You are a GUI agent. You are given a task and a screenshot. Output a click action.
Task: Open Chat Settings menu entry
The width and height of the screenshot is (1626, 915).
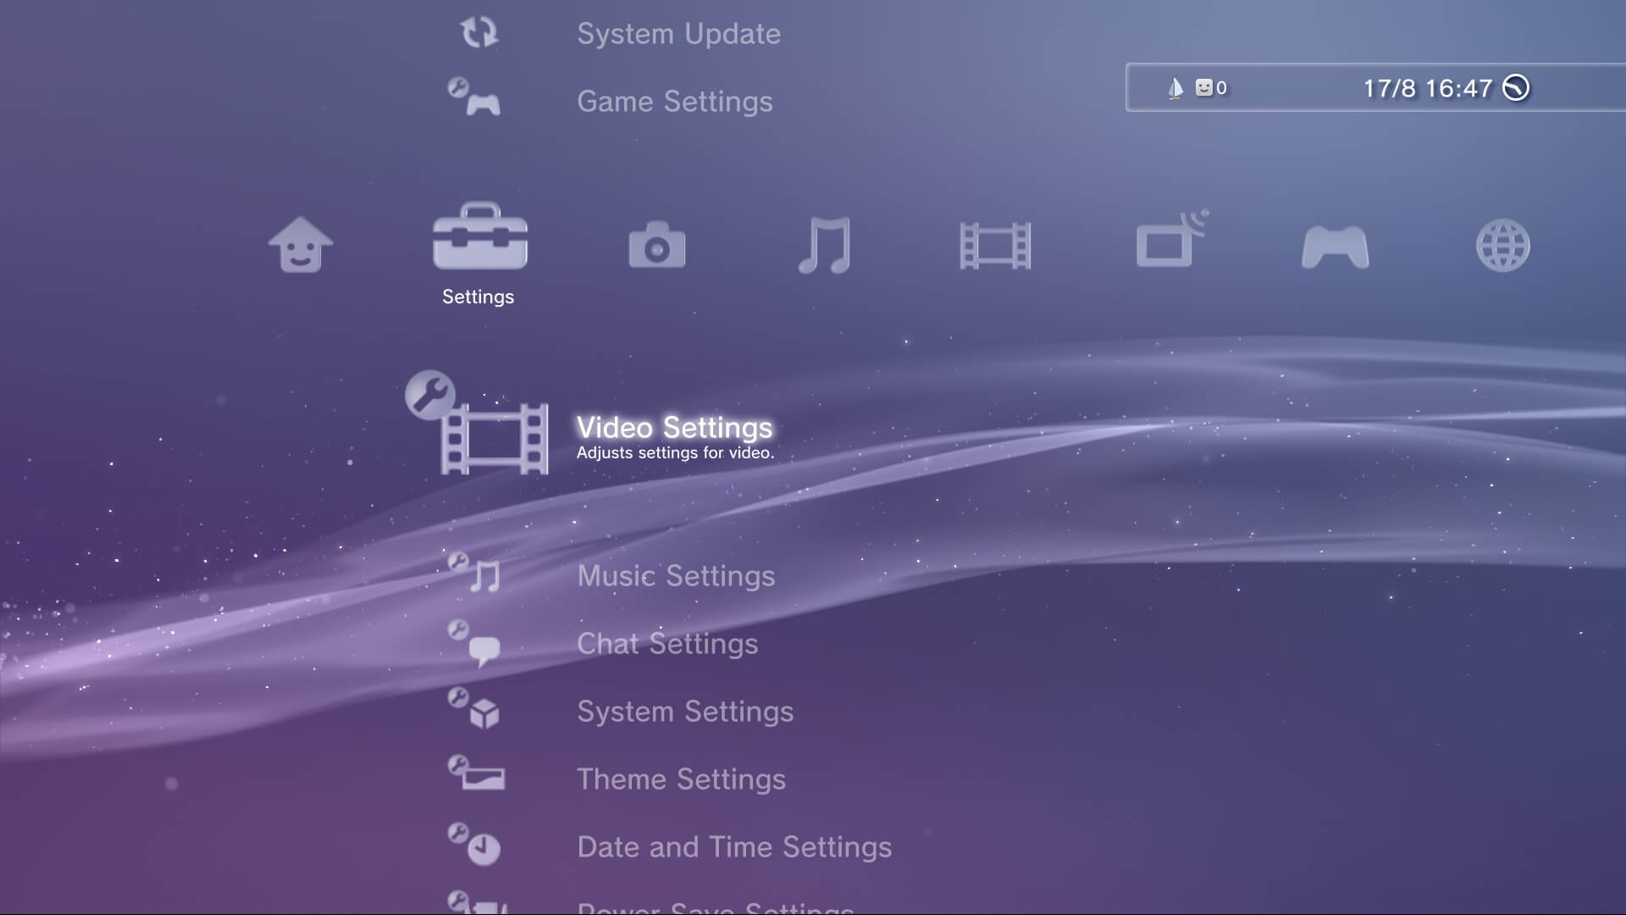(667, 644)
